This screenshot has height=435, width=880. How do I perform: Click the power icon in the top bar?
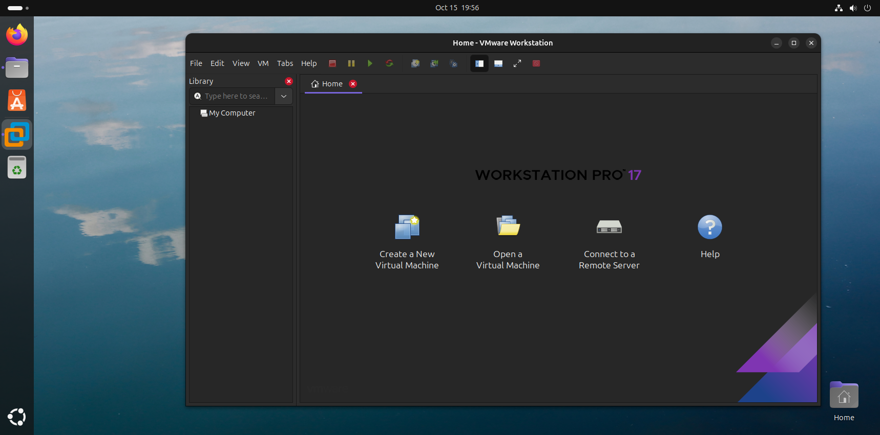(867, 8)
